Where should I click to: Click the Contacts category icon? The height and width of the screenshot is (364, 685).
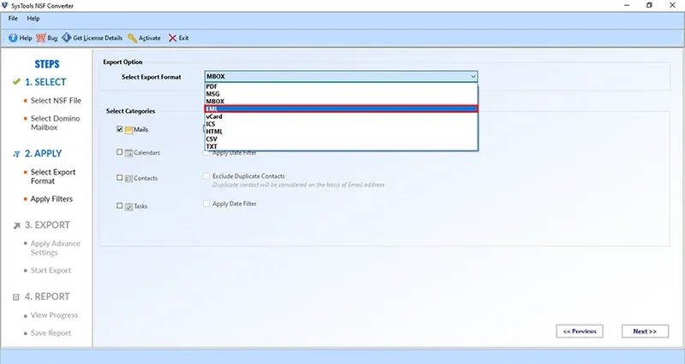click(128, 179)
